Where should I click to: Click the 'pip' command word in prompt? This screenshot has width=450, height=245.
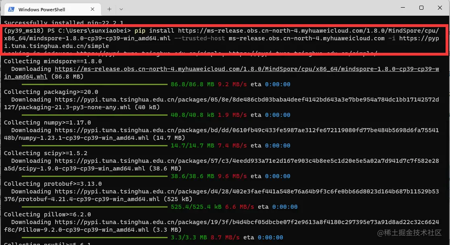coord(140,31)
